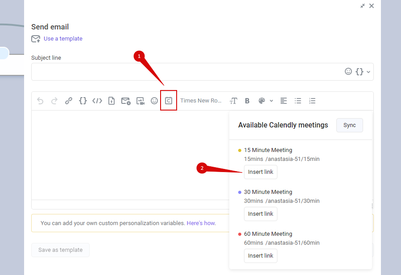This screenshot has height=275, width=401.
Task: Click the undo arrow in editor toolbar
Action: (40, 101)
